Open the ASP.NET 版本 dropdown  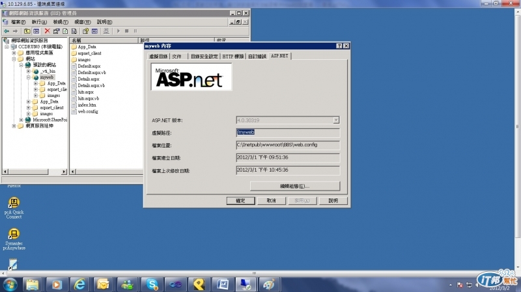click(x=336, y=120)
